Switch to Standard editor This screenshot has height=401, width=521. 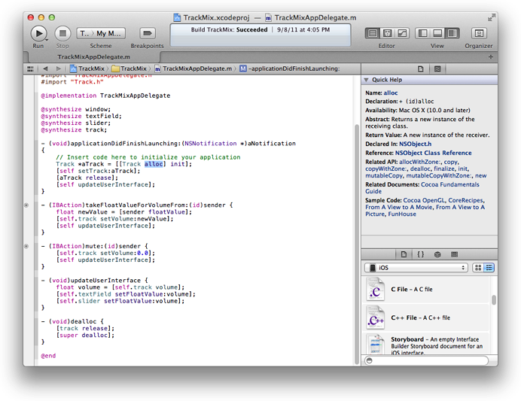click(x=373, y=33)
